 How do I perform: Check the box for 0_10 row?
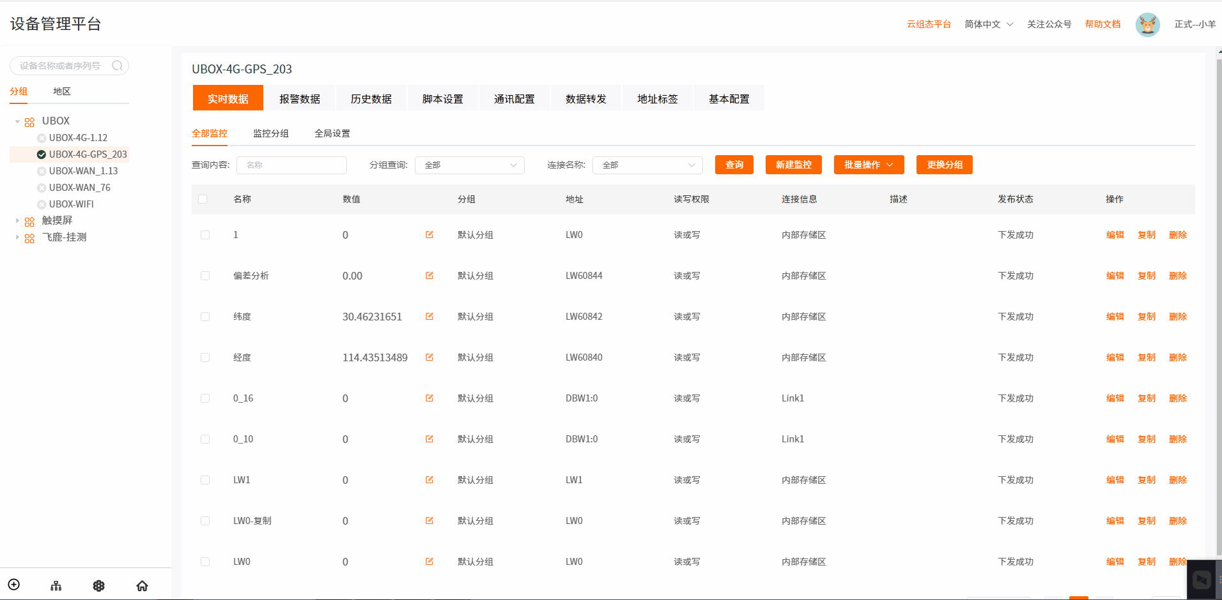(205, 439)
